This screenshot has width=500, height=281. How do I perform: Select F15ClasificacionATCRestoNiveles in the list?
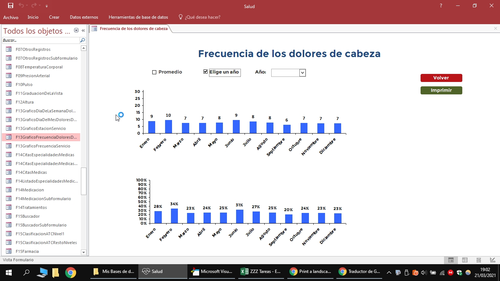pyautogui.click(x=41, y=243)
